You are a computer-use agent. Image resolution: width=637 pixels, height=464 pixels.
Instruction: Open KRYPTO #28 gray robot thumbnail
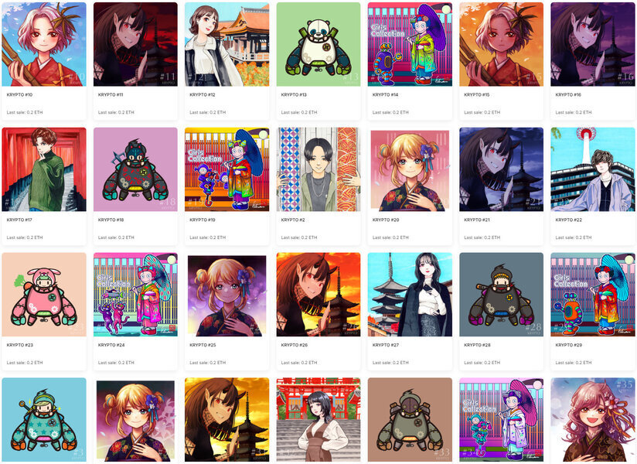click(x=501, y=295)
